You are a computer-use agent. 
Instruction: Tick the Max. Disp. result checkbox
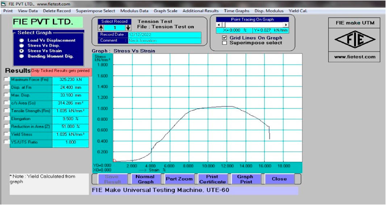(7, 95)
